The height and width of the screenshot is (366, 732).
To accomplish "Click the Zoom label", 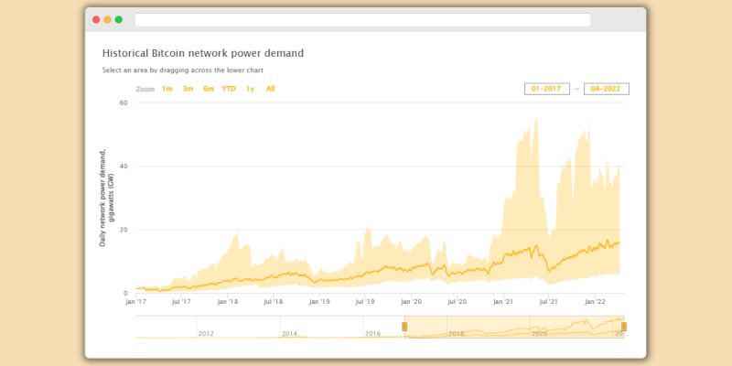I will tap(145, 89).
